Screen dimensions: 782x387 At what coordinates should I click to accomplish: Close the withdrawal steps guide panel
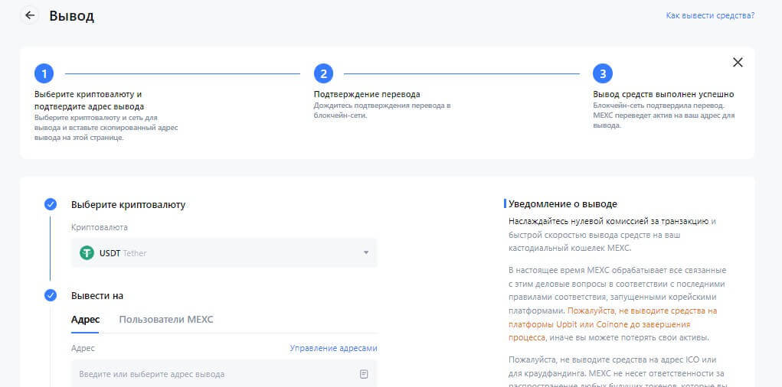click(738, 63)
